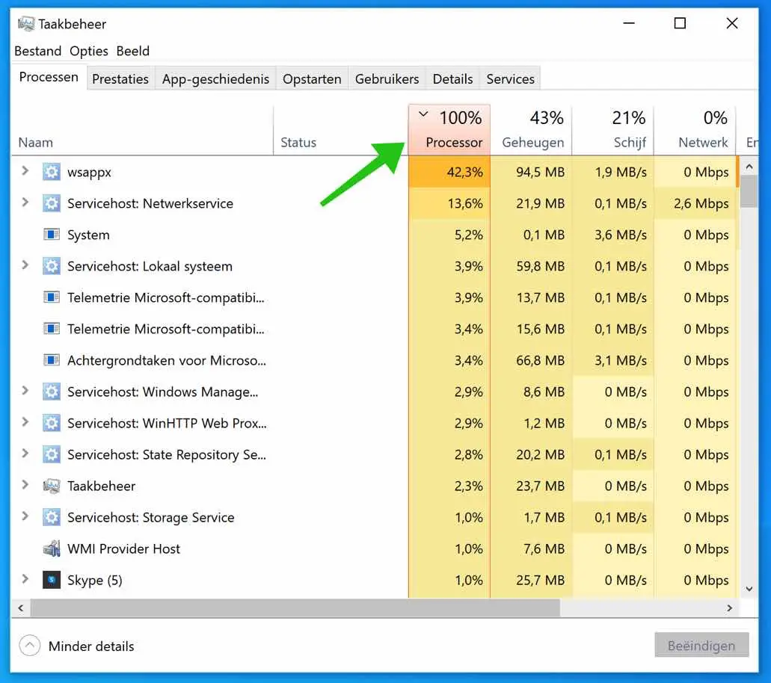The height and width of the screenshot is (683, 771).
Task: Sort by the Geheugen column header
Action: [531, 130]
